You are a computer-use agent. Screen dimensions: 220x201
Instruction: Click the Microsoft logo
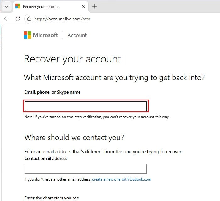41,35
